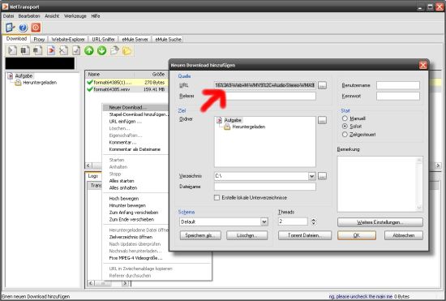The image size is (446, 301).
Task: Open the Datei menu
Action: (8, 16)
